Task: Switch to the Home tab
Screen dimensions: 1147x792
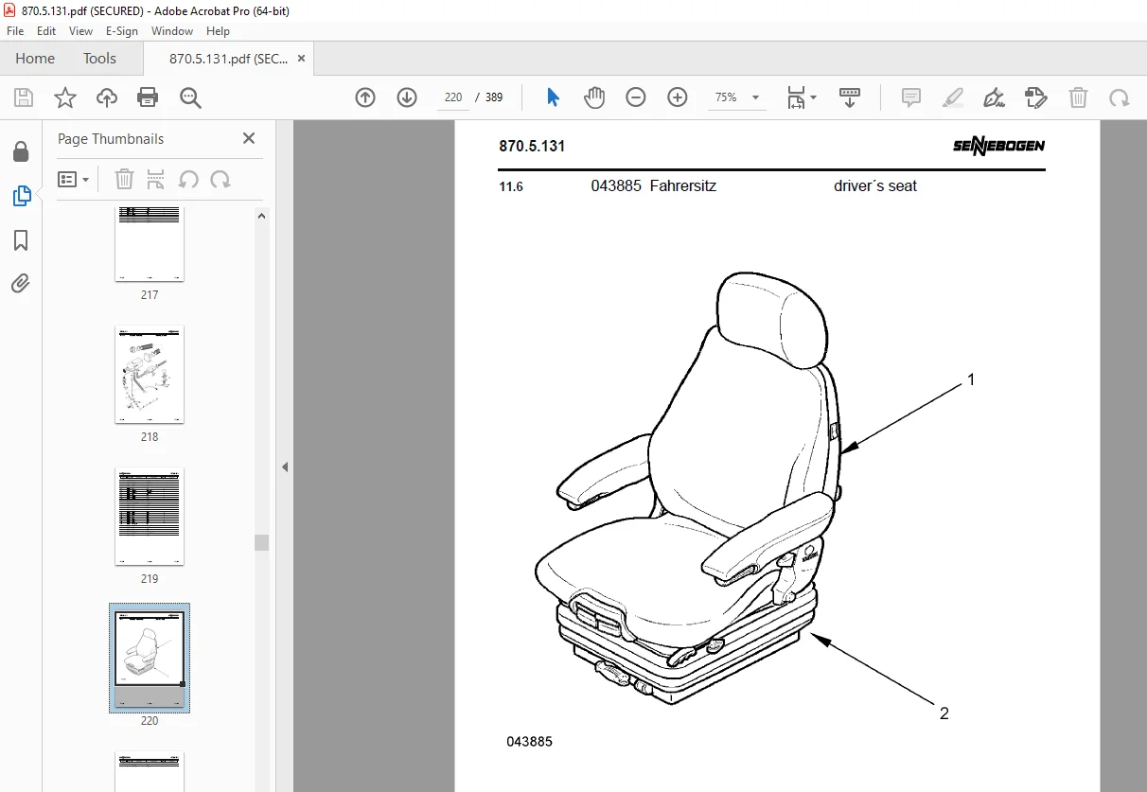Action: coord(35,59)
